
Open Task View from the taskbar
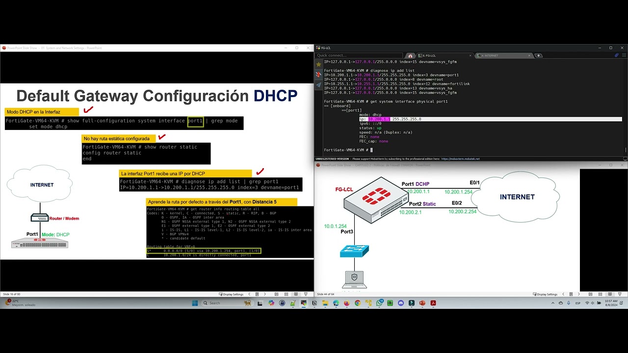pyautogui.click(x=260, y=303)
